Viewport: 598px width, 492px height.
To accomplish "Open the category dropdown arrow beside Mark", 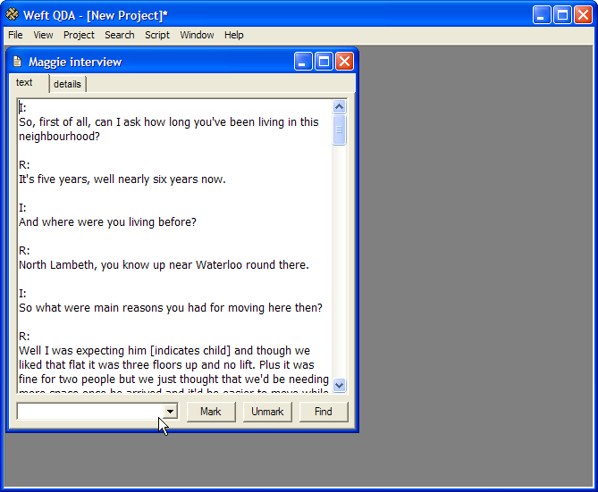I will [170, 412].
